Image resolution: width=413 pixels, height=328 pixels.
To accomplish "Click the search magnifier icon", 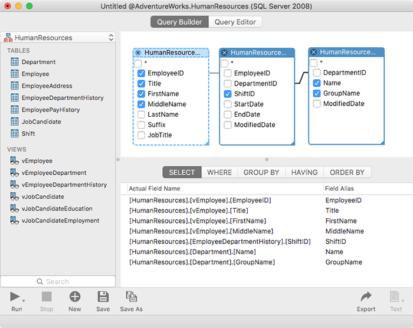I will pyautogui.click(x=40, y=281).
